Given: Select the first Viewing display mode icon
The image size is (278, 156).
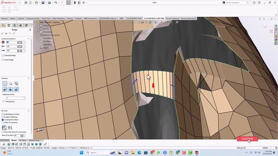Looking at the screenshot, I should [5, 84].
